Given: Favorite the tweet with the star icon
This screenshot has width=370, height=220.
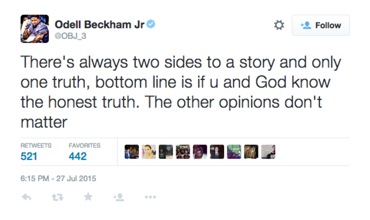Looking at the screenshot, I should [x=88, y=197].
